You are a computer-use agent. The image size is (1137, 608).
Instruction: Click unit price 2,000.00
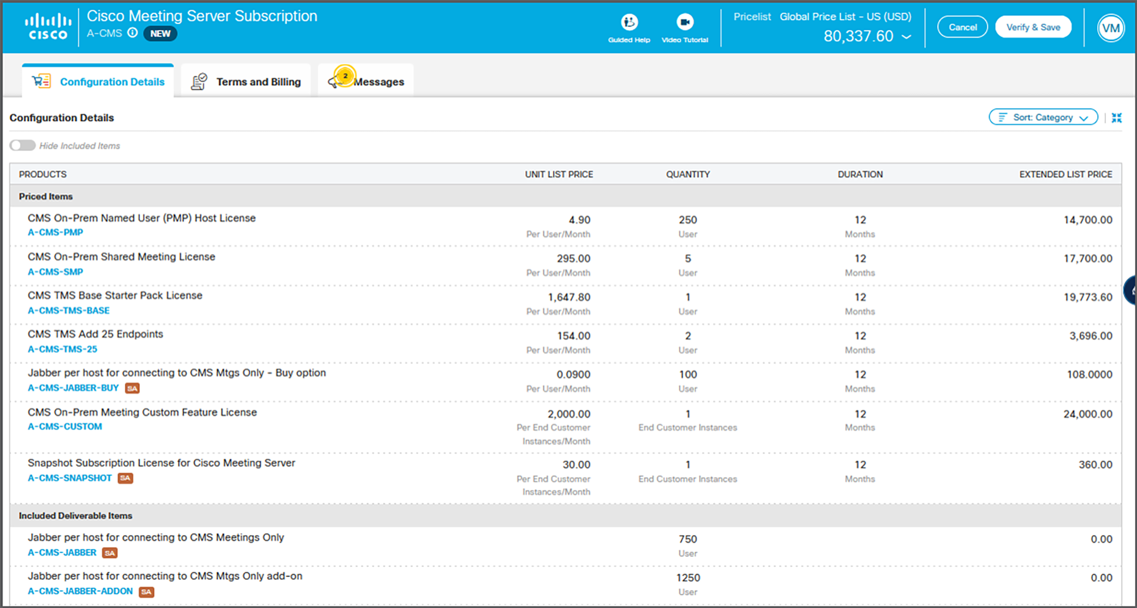569,414
